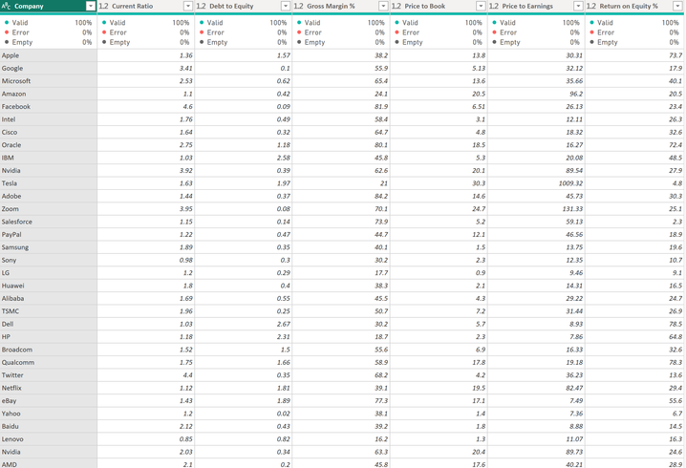686x468 pixels.
Task: Click the PayPal company cell
Action: click(x=48, y=234)
